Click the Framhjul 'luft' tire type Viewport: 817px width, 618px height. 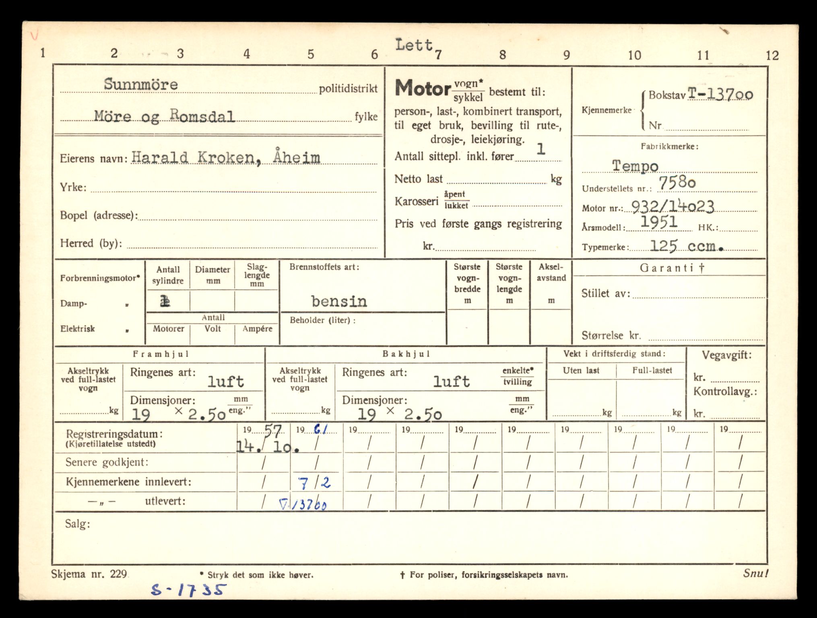225,381
